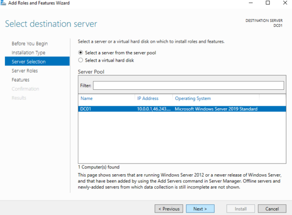
Task: Sort the server pool by Name column
Action: [87, 99]
